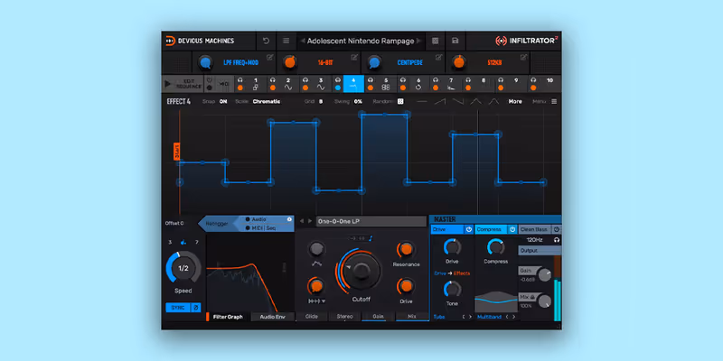723x361 pixels.
Task: Switch to the Audio Env tab
Action: pyautogui.click(x=273, y=317)
